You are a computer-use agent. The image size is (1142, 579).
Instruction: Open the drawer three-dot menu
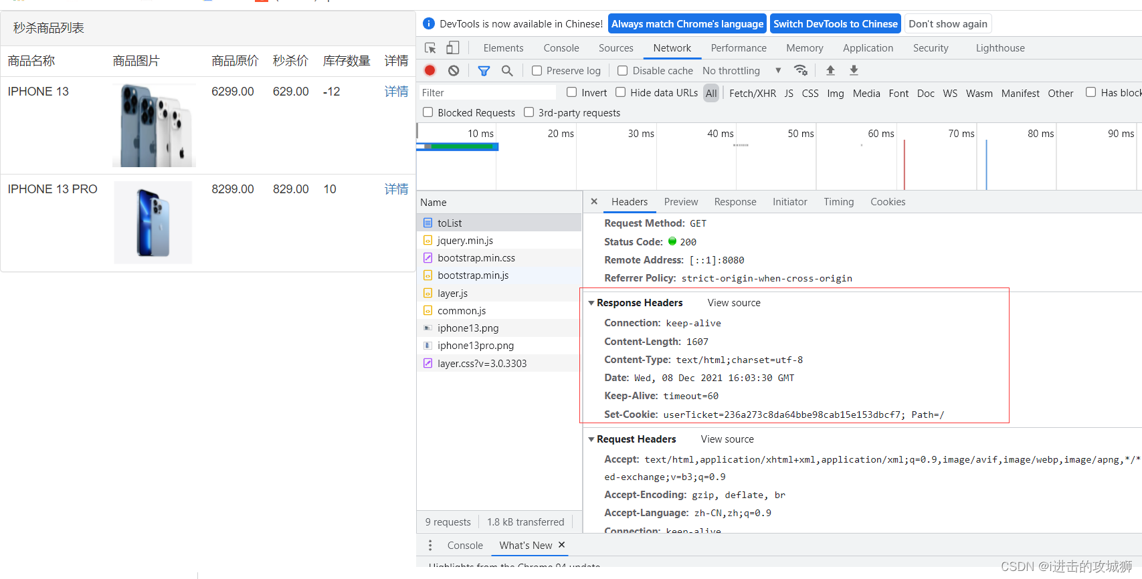click(x=430, y=546)
